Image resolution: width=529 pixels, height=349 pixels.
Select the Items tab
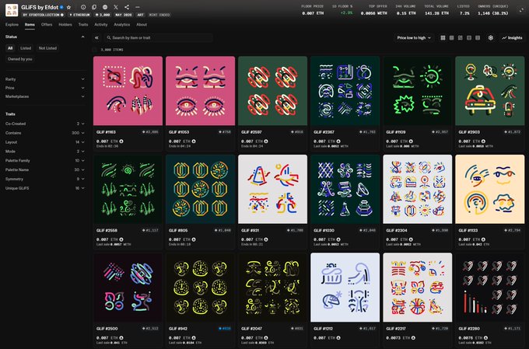(30, 25)
